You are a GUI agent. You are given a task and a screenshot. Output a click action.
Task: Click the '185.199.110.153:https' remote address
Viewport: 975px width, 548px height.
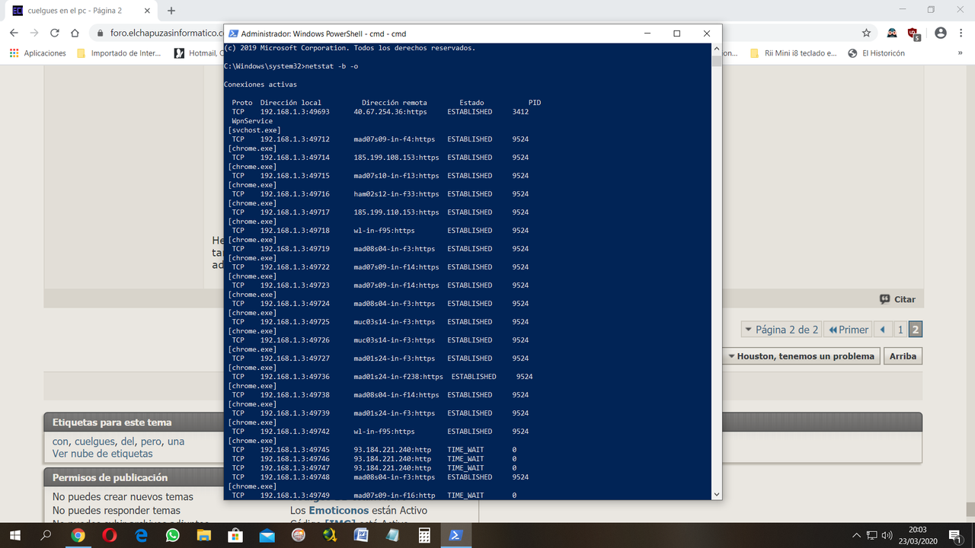(396, 212)
